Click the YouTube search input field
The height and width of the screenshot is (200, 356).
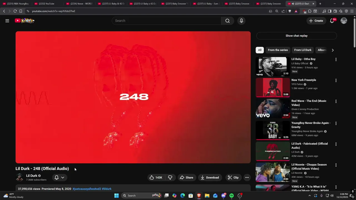(x=166, y=21)
